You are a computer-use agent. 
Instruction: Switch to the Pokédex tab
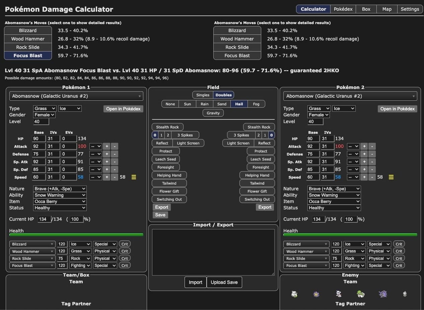pyautogui.click(x=343, y=9)
